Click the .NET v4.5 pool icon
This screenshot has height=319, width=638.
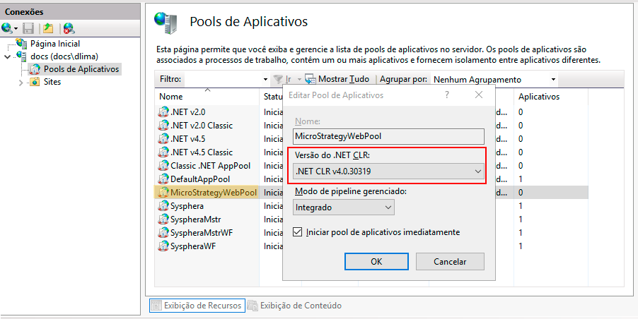coord(163,139)
